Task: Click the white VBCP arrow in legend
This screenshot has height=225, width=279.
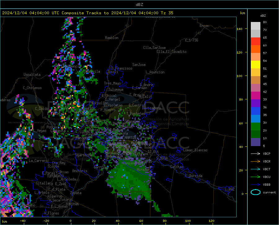Action: pos(255,154)
